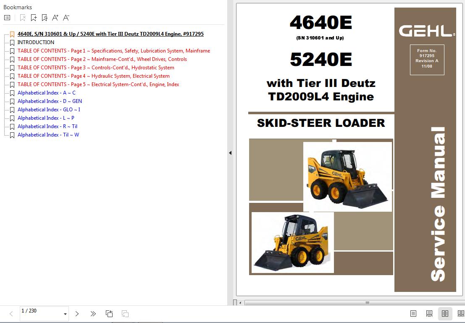This screenshot has height=323, width=465.
Task: Enable two-page scrolling view
Action: click(x=461, y=313)
